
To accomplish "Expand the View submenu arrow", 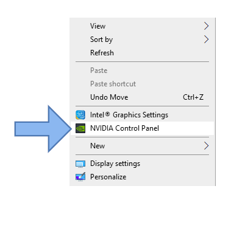I will coord(206,26).
